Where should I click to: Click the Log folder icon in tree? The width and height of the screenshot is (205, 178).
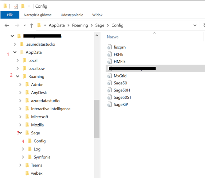click(x=30, y=149)
